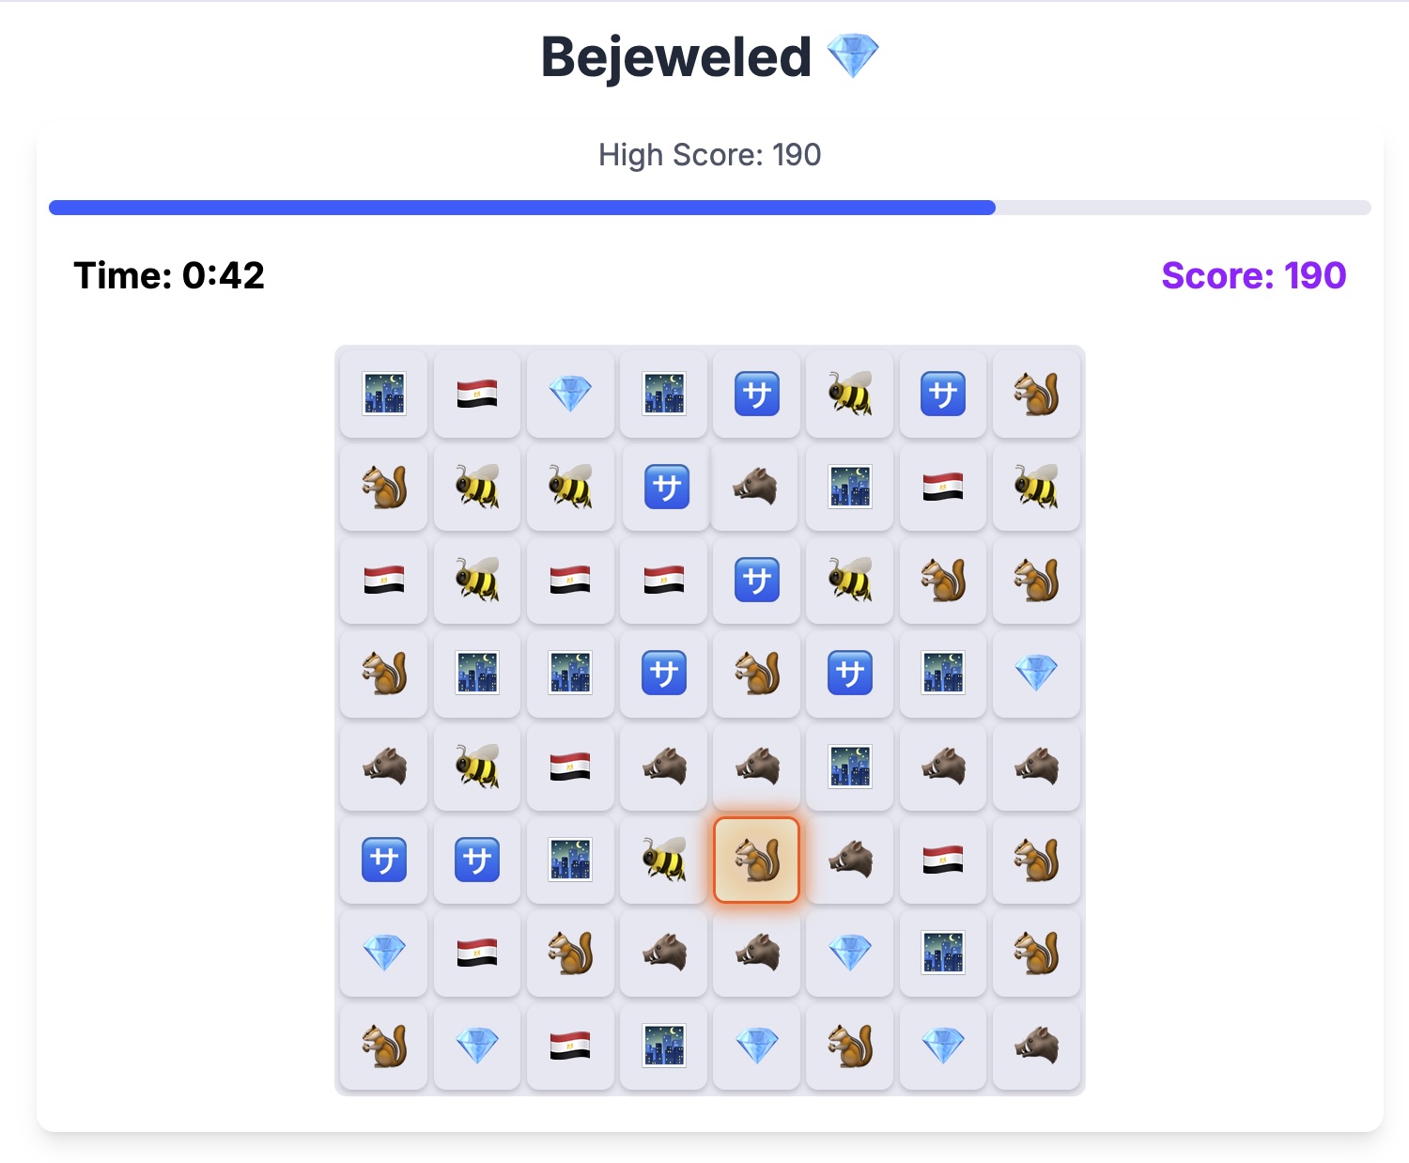This screenshot has height=1163, width=1409.
Task: Click the diamond at the right end of row four
Action: tap(1037, 675)
